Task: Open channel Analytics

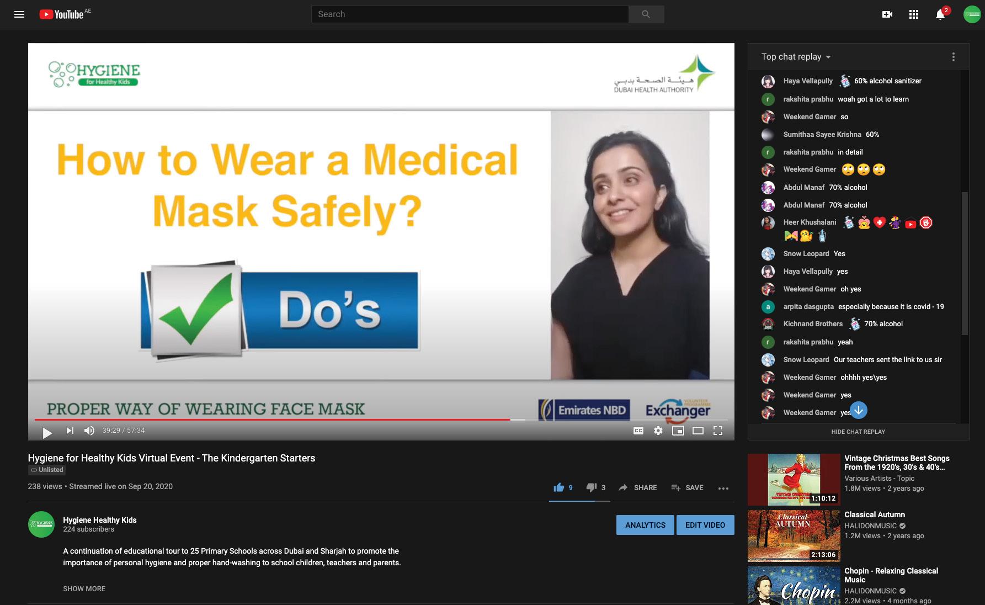Action: pos(645,525)
